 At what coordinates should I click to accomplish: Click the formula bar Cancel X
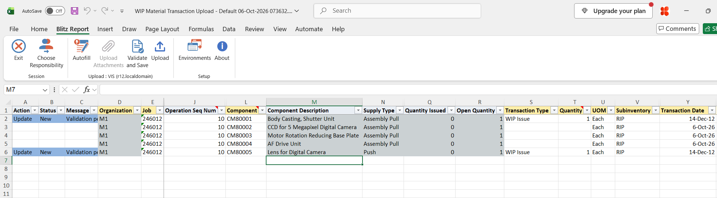click(65, 90)
